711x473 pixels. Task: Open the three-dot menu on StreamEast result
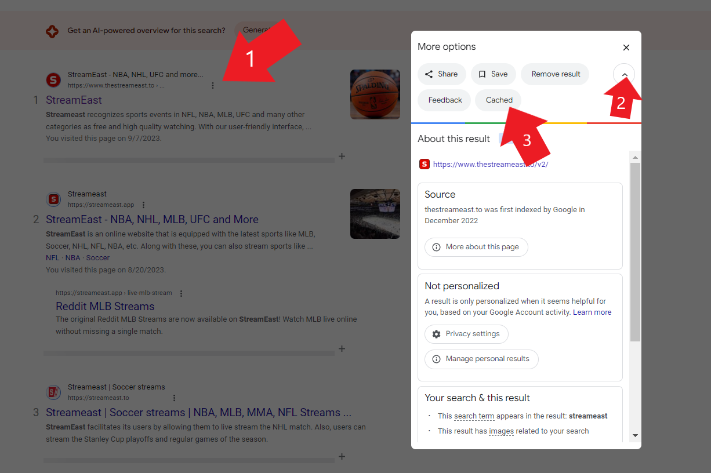[213, 85]
